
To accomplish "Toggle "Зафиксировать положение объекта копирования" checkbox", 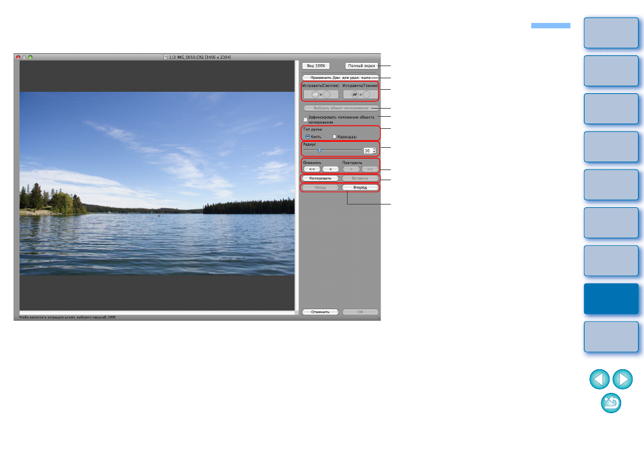I will (x=305, y=120).
